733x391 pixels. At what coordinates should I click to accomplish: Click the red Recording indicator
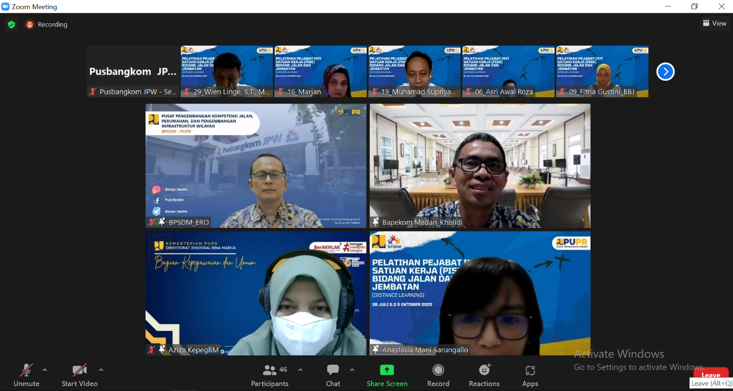click(47, 24)
